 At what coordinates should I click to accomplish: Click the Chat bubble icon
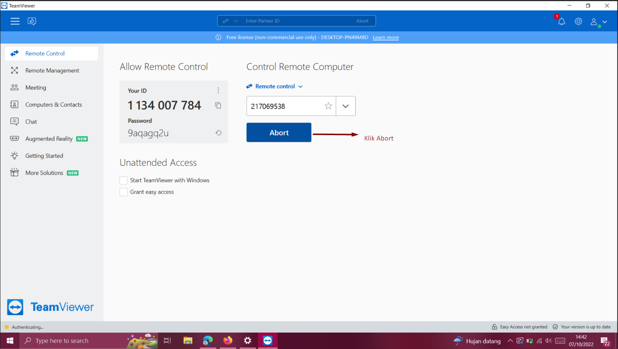(15, 122)
